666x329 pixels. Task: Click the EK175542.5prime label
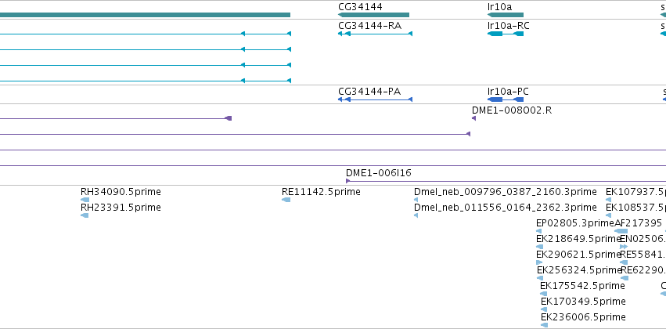point(583,286)
